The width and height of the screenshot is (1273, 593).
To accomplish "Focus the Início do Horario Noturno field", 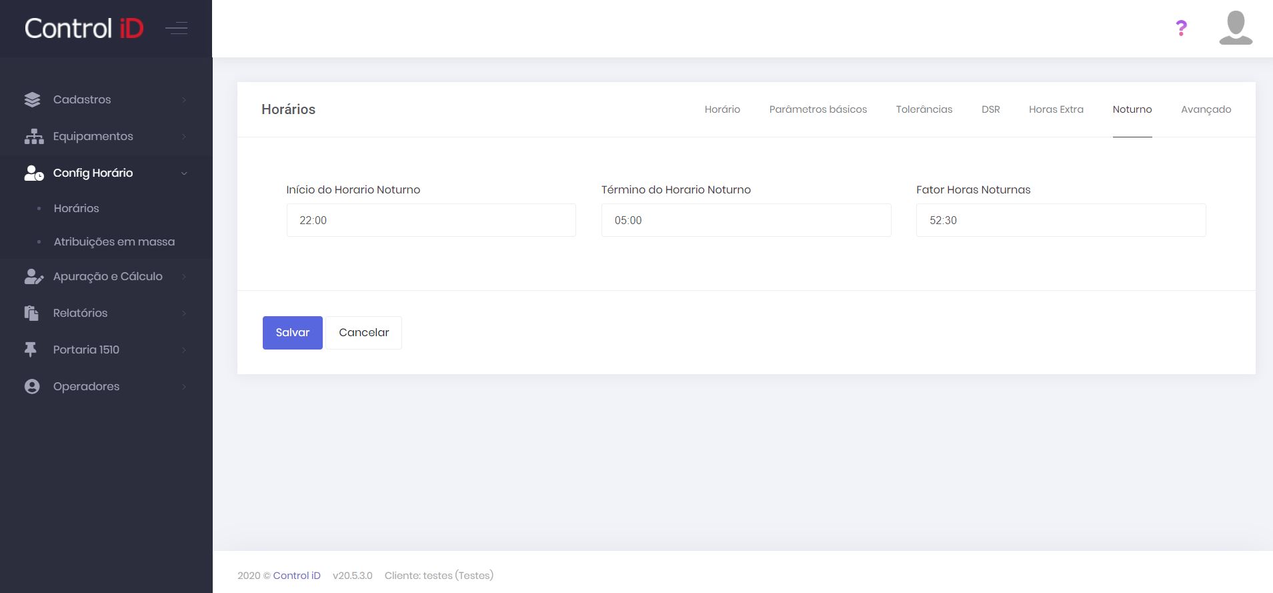I will pyautogui.click(x=431, y=220).
